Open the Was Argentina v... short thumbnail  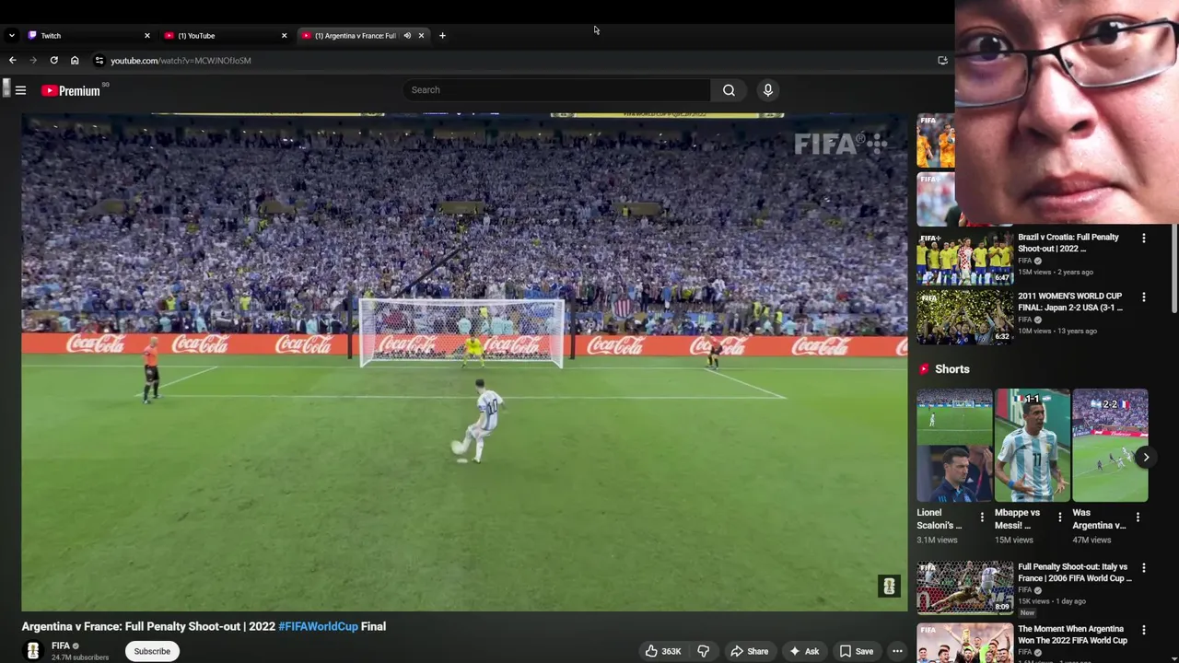1110,445
